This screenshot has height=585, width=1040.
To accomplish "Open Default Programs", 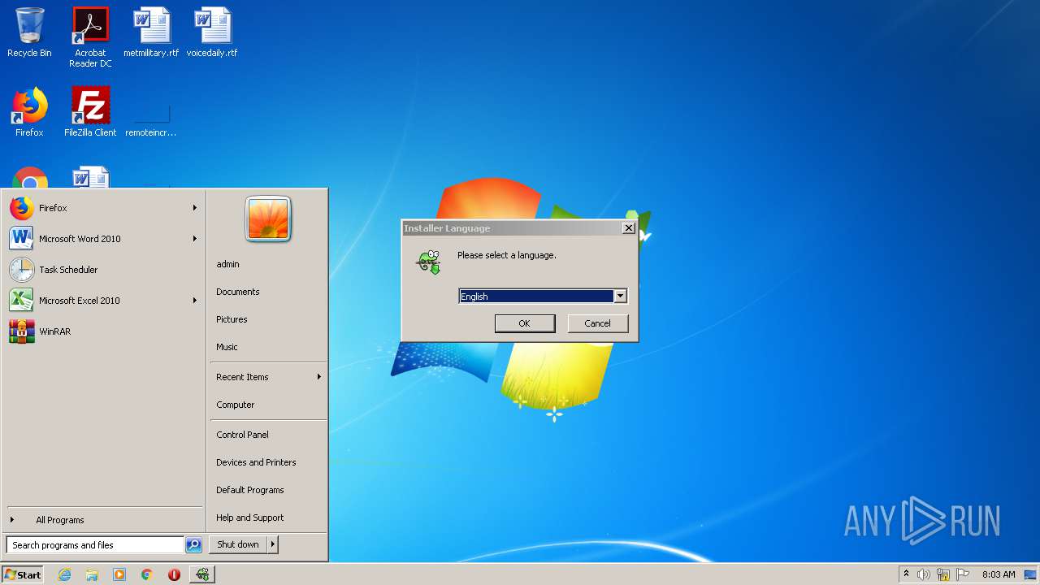I will (x=250, y=490).
